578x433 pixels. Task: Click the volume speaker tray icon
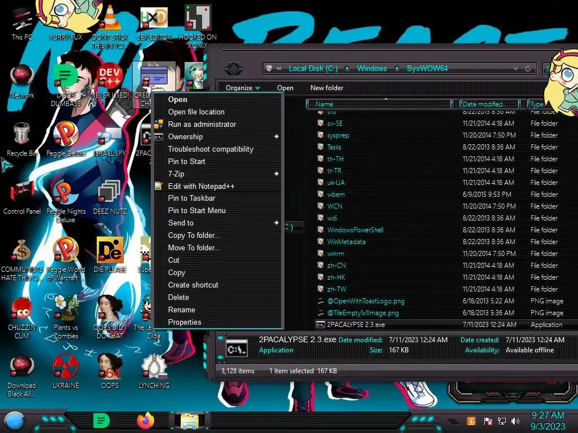tap(515, 421)
